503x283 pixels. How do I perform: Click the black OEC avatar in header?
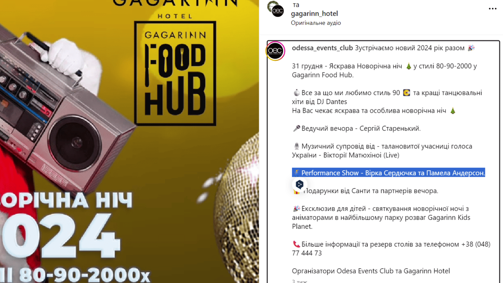coord(278,11)
